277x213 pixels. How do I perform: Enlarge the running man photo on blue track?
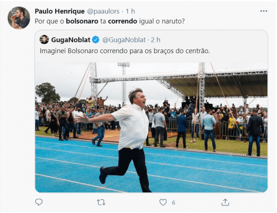pos(151,127)
